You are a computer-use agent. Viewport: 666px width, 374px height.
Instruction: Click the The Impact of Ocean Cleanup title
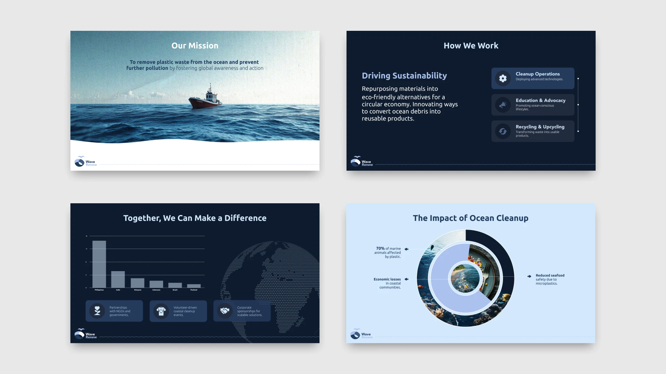pyautogui.click(x=470, y=218)
